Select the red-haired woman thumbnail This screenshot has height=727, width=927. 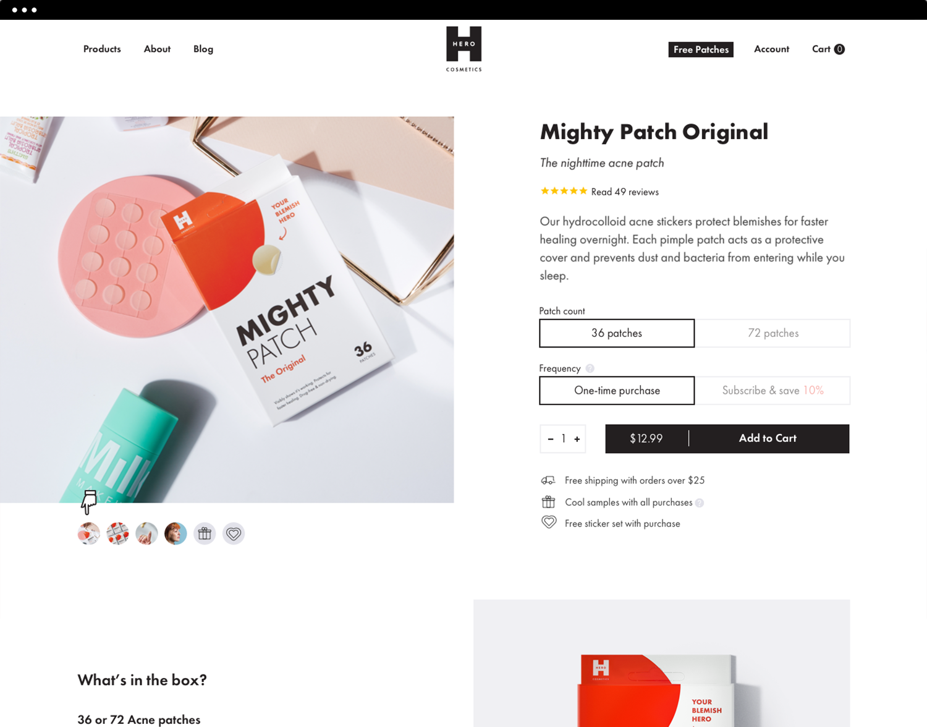tap(176, 534)
